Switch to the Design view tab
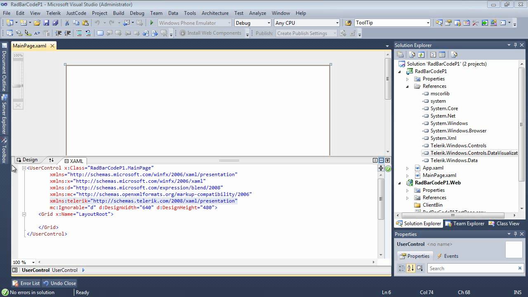The width and height of the screenshot is (528, 297). tap(27, 160)
